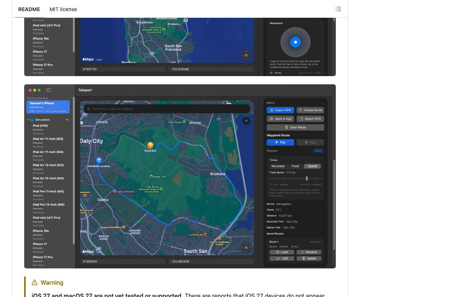
Task: Click the pink Lucky Chances marker
Action: [x=115, y=192]
